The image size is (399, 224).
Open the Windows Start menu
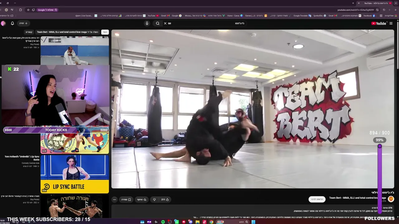point(253,222)
